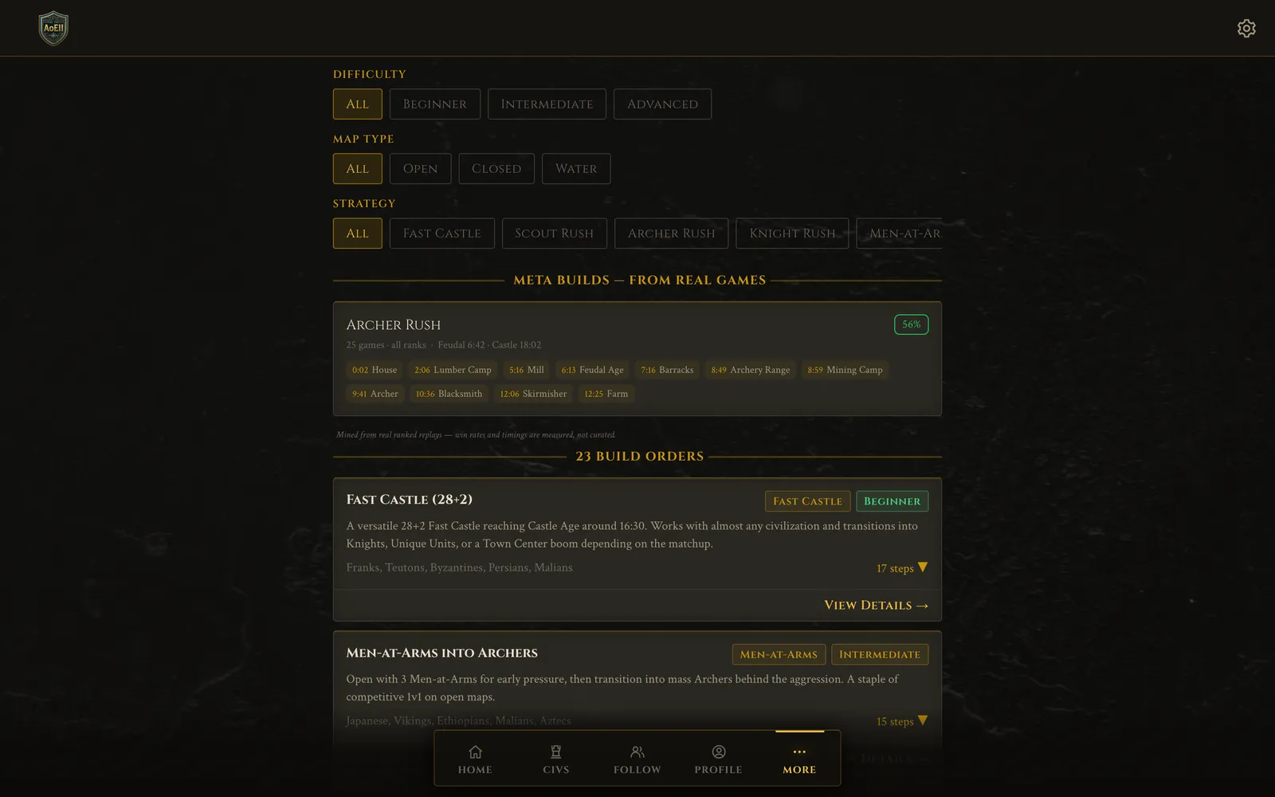This screenshot has height=797, width=1275.
Task: Click the Japanese, Vikings civilization list
Action: click(458, 720)
